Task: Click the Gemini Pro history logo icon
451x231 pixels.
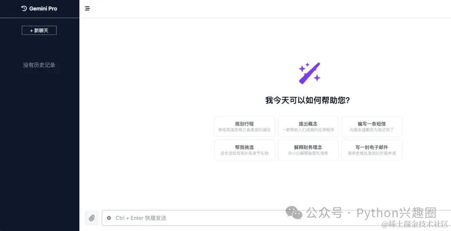Action: 24,8
